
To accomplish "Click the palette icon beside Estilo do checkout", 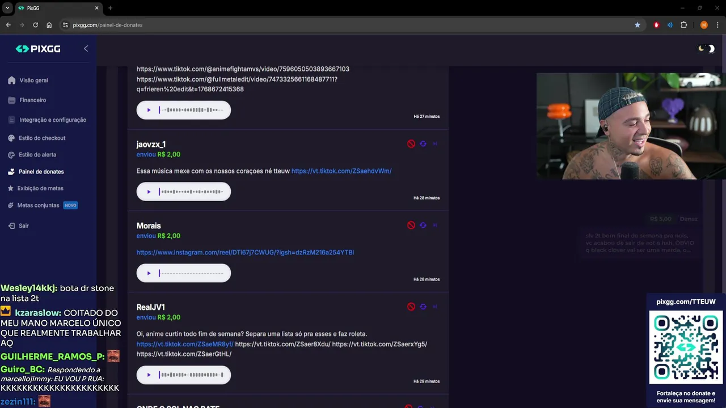I will [x=11, y=138].
